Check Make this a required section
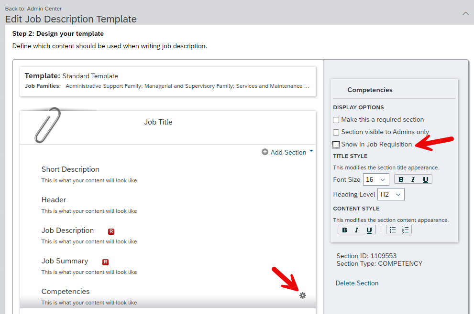This screenshot has width=474, height=314. (336, 120)
